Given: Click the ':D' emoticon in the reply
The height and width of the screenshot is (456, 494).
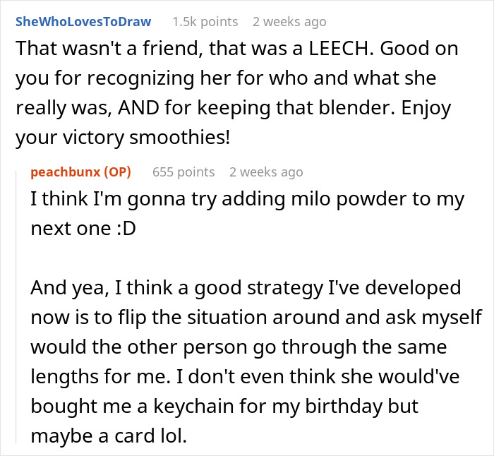Looking at the screenshot, I should [107, 229].
